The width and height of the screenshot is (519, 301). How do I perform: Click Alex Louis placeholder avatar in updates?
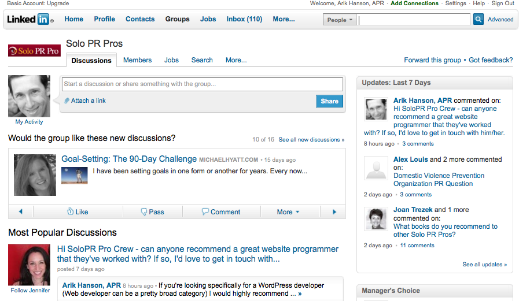376,168
